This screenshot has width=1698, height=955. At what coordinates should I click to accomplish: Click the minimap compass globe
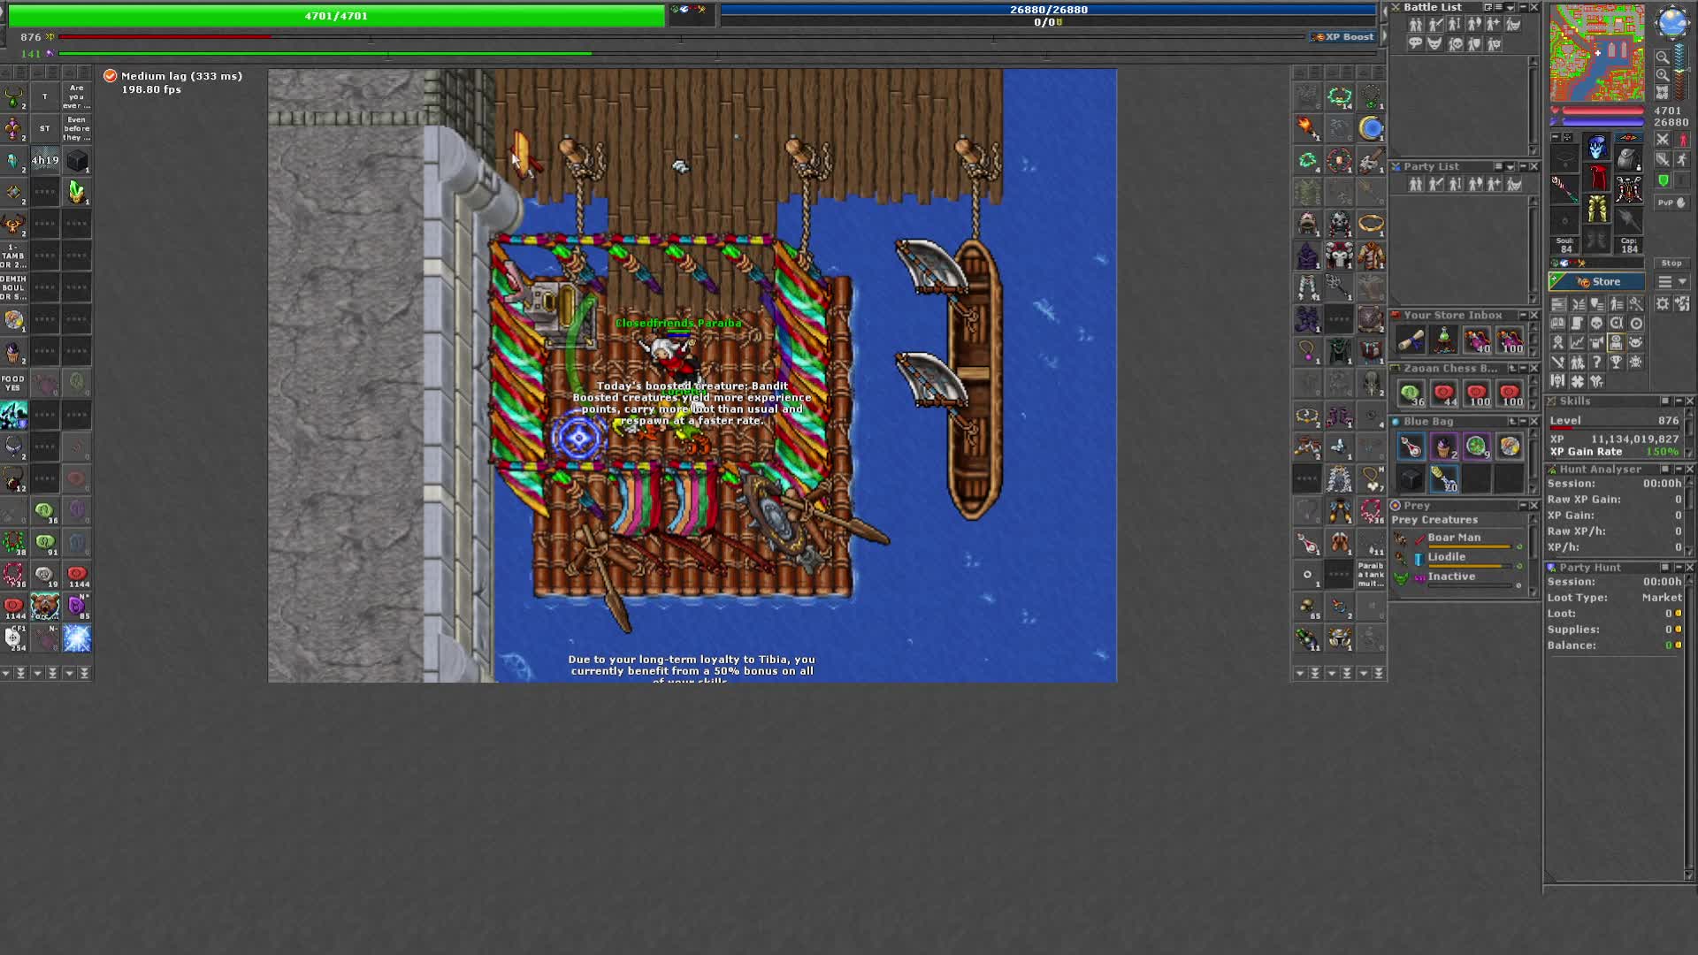tap(1671, 22)
